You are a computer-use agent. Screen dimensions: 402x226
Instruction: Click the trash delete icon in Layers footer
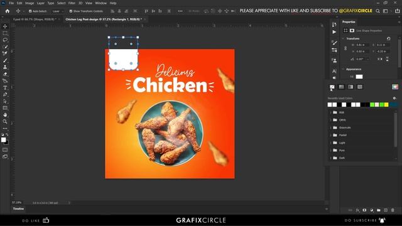click(393, 210)
